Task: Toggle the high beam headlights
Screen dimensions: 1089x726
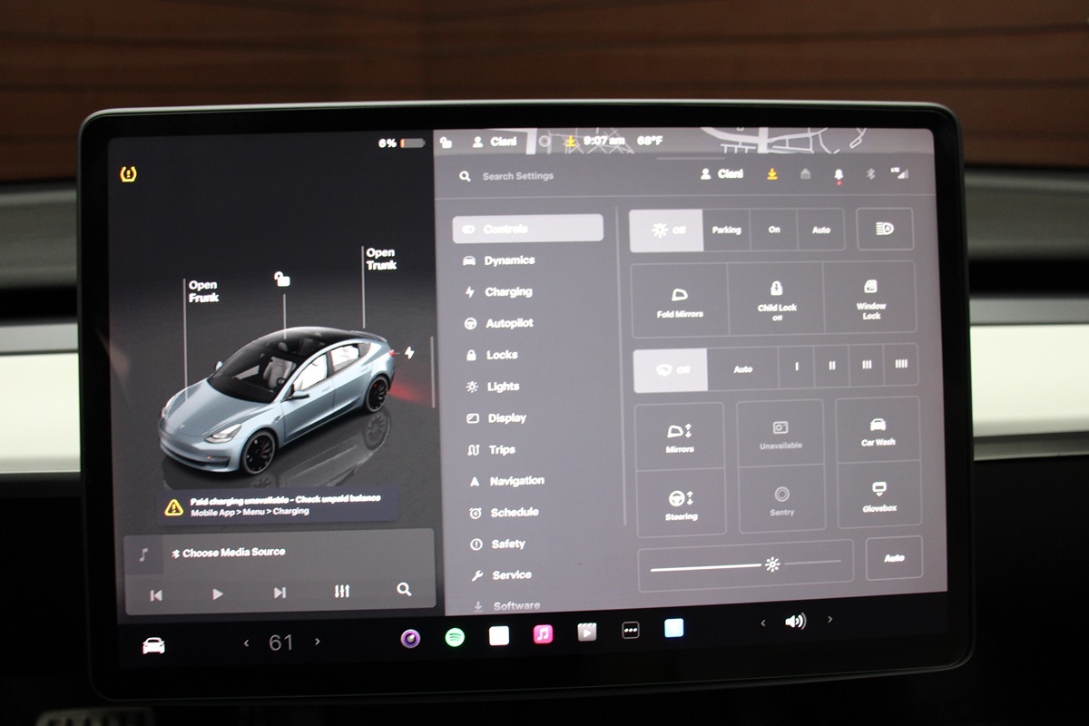Action: pos(886,230)
